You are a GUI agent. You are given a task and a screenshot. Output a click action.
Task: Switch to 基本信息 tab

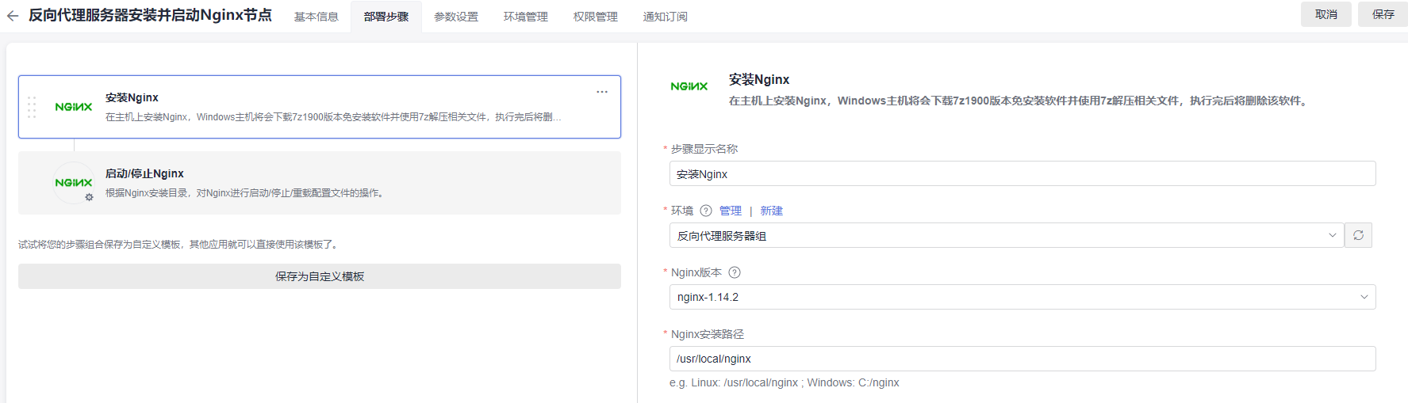click(317, 17)
